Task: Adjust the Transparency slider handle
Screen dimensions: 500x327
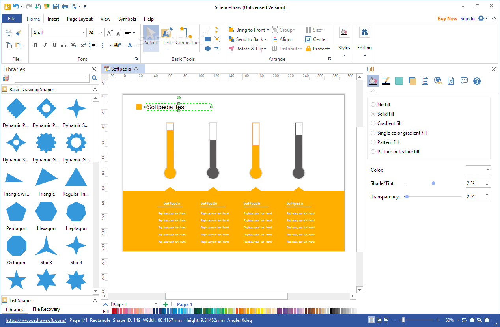Action: (407, 196)
